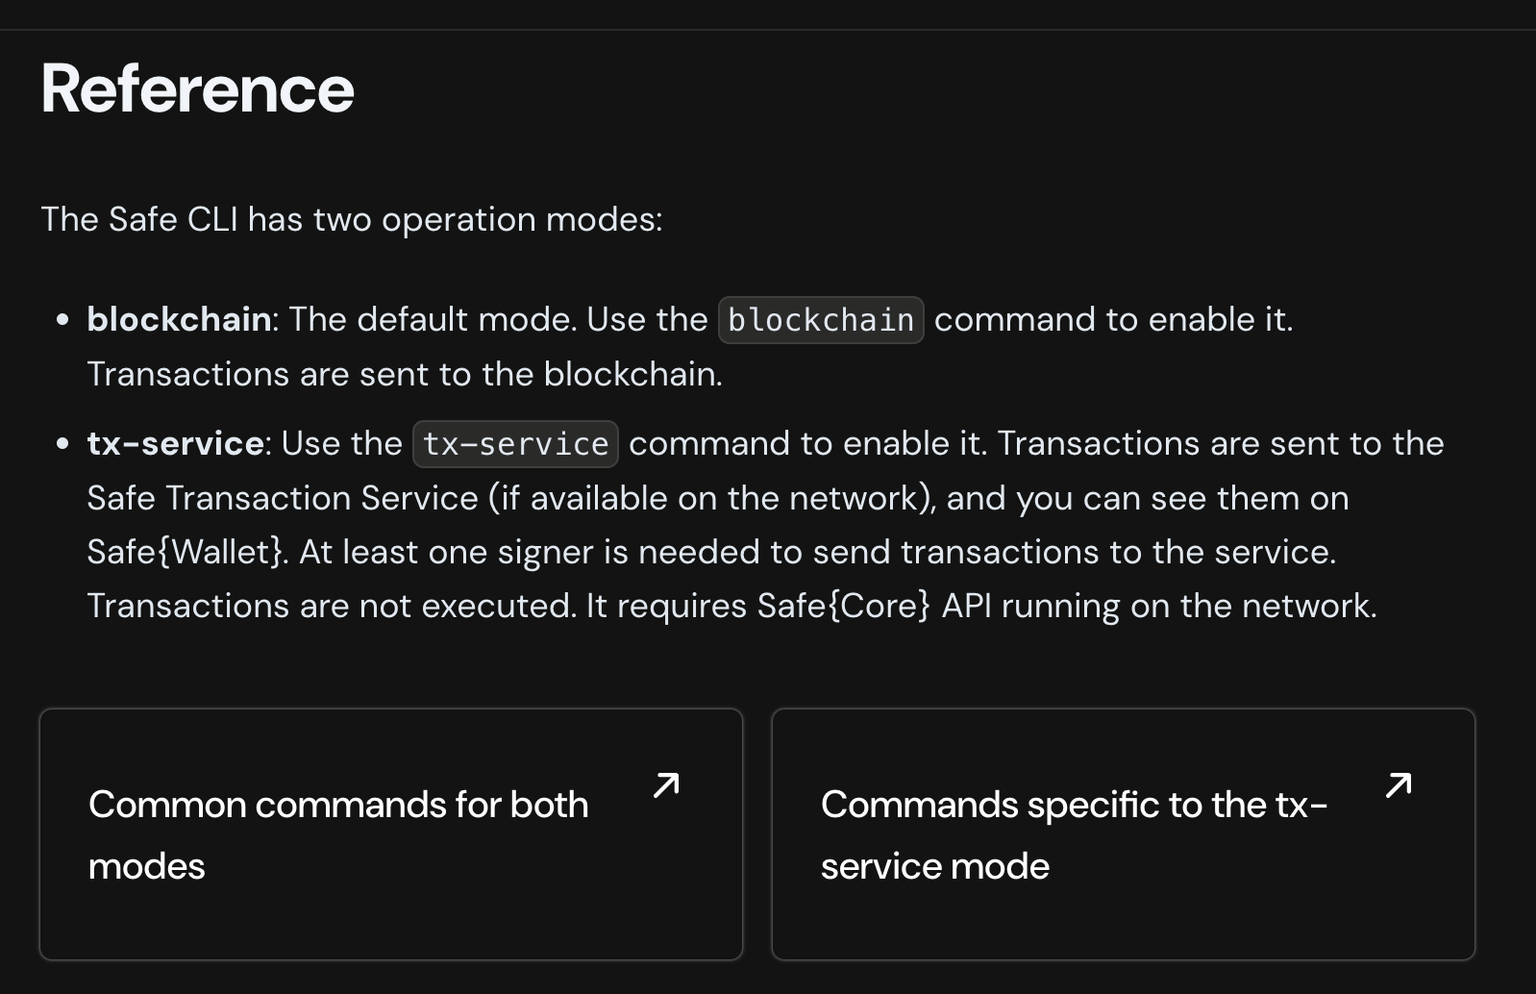This screenshot has width=1536, height=994.
Task: Click the bold blockchain term in the list
Action: point(179,319)
